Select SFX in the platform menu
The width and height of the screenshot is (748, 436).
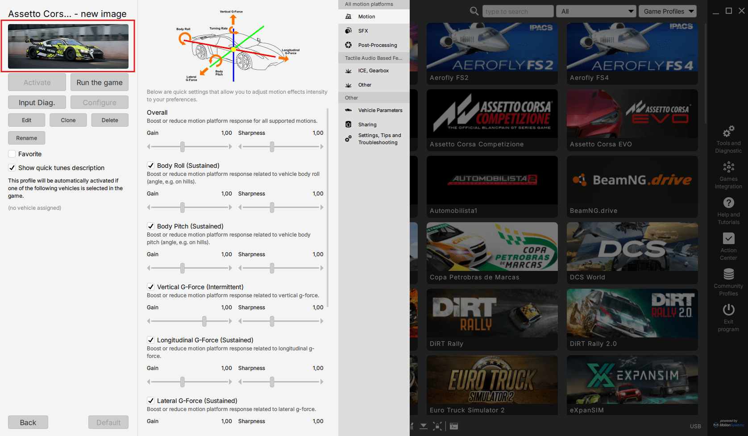point(374,31)
